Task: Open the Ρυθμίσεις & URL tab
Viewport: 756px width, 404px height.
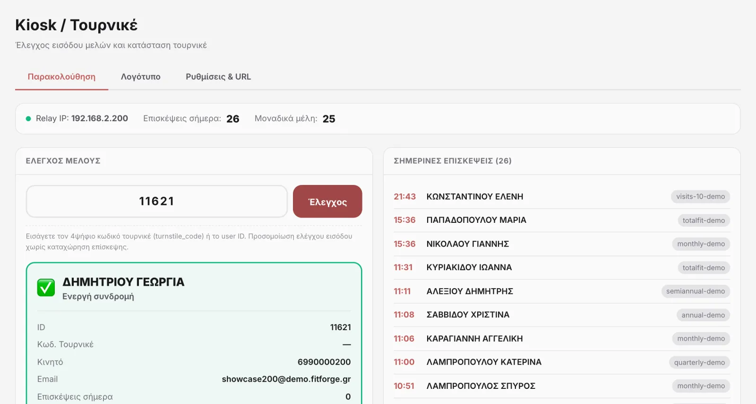Action: click(218, 77)
